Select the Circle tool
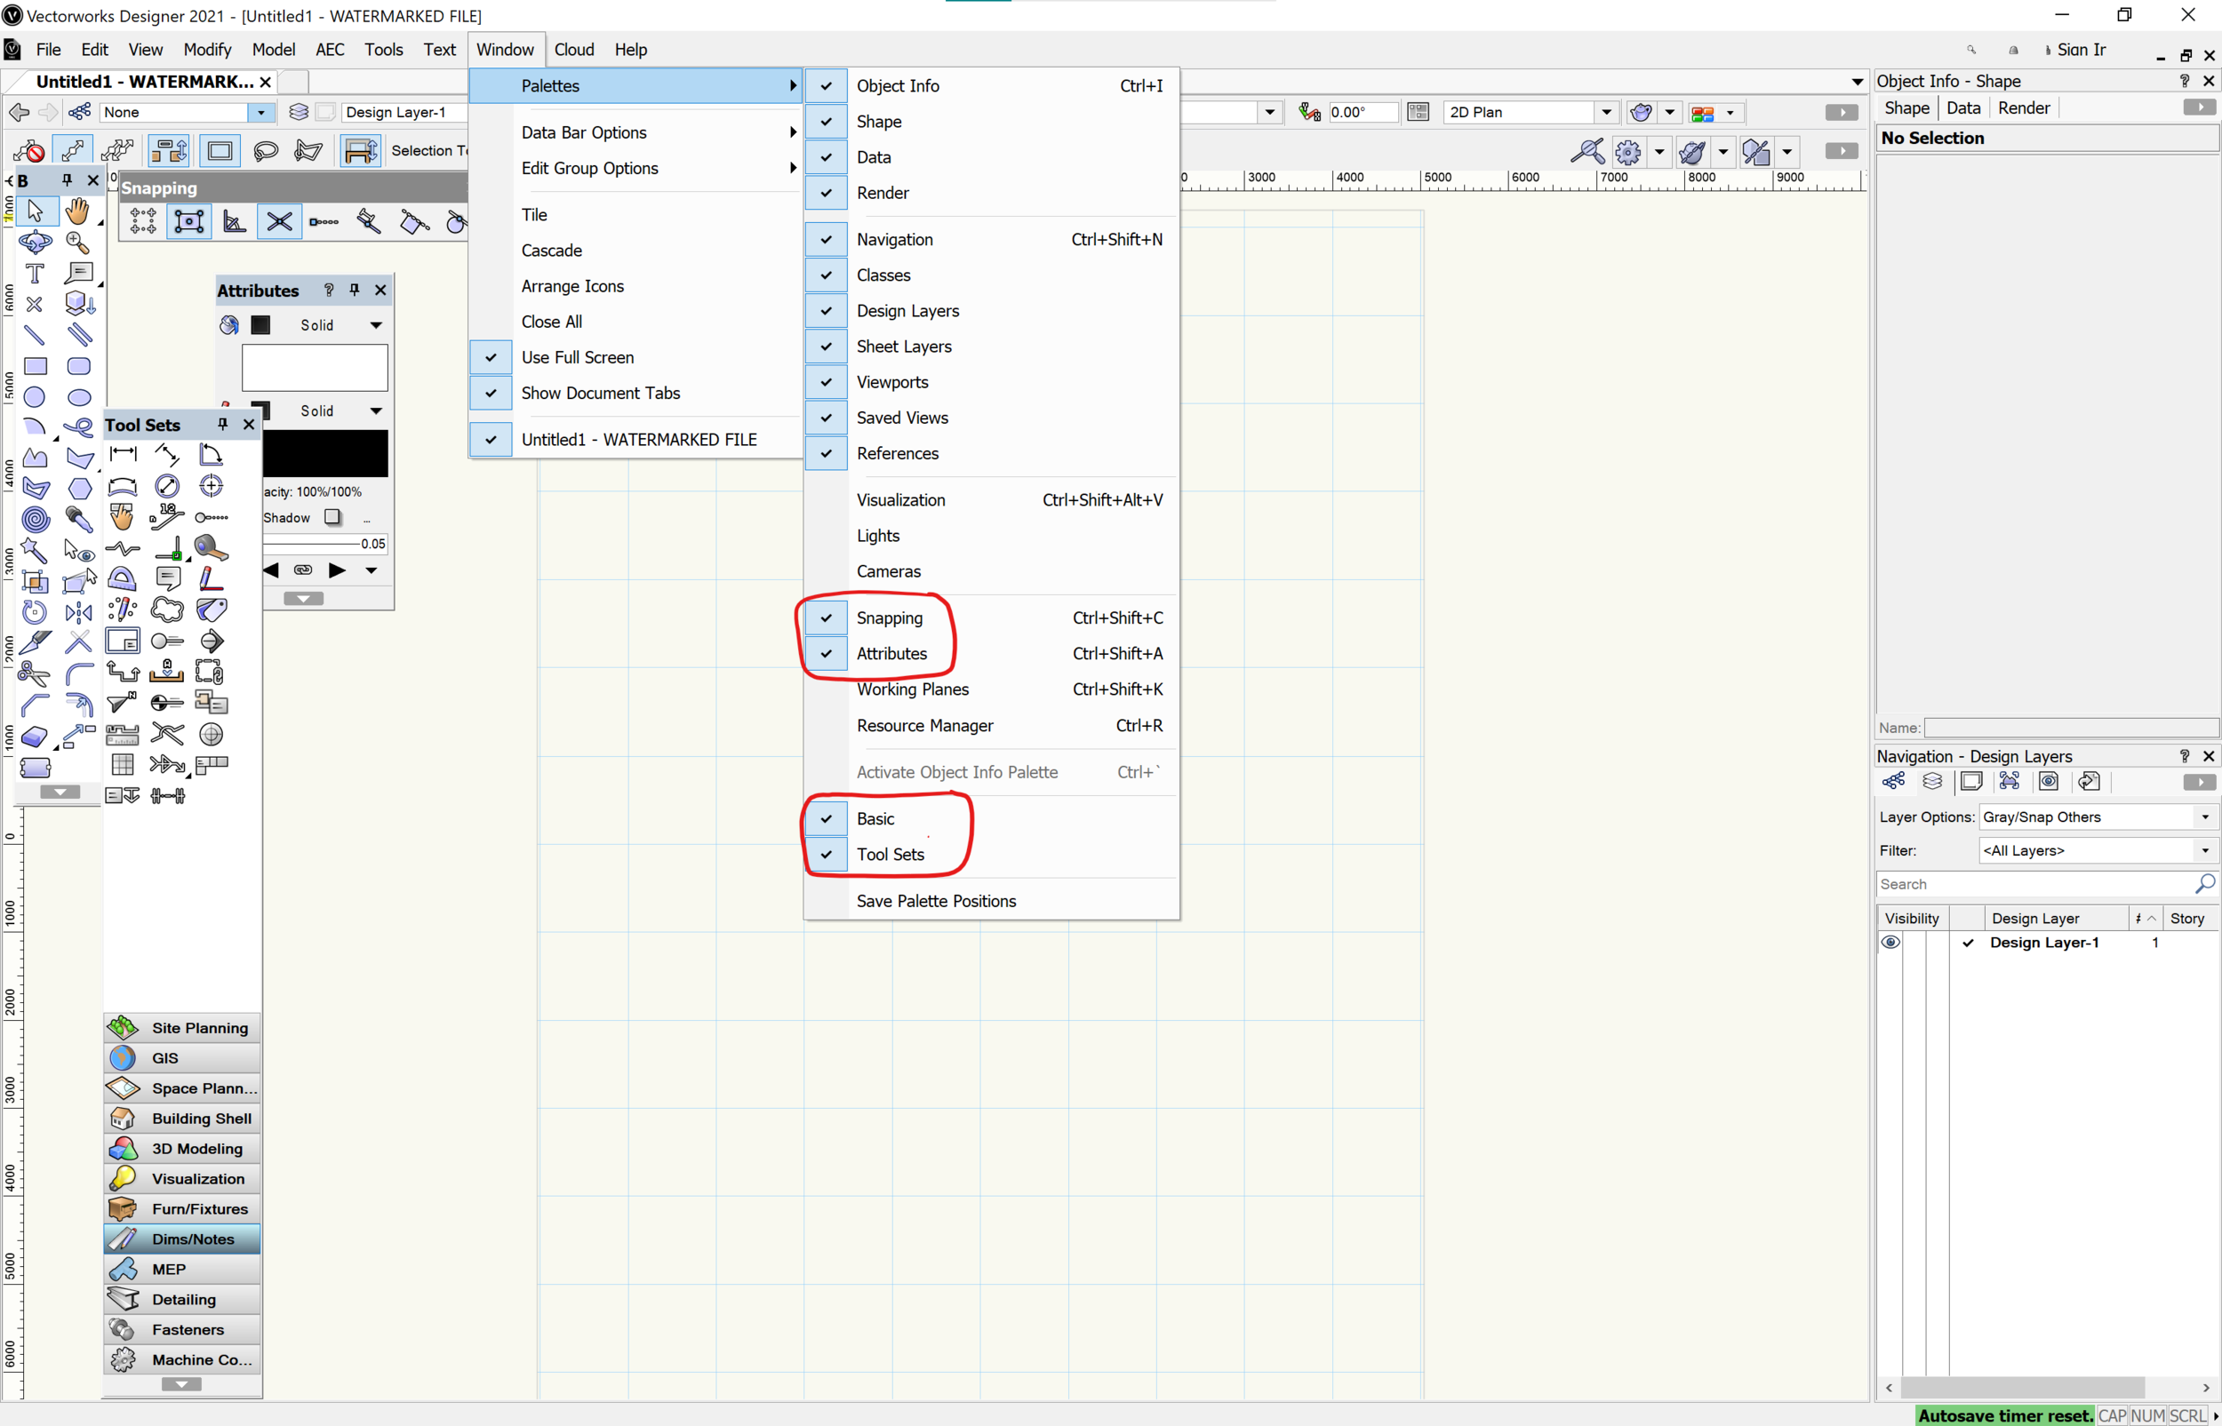Viewport: 2222px width, 1426px height. click(36, 397)
